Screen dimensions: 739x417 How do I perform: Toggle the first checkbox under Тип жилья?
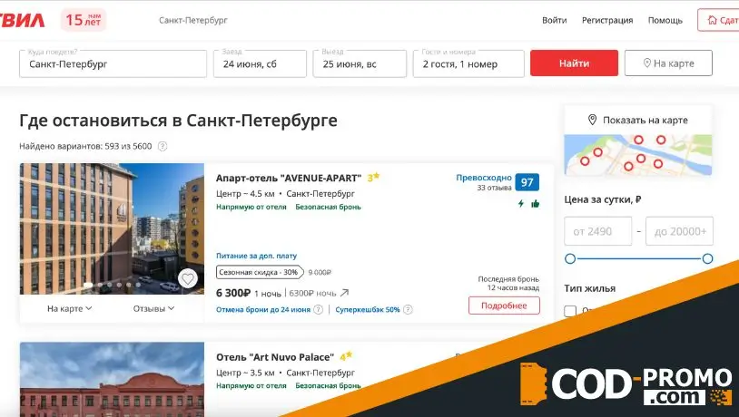[x=570, y=311]
